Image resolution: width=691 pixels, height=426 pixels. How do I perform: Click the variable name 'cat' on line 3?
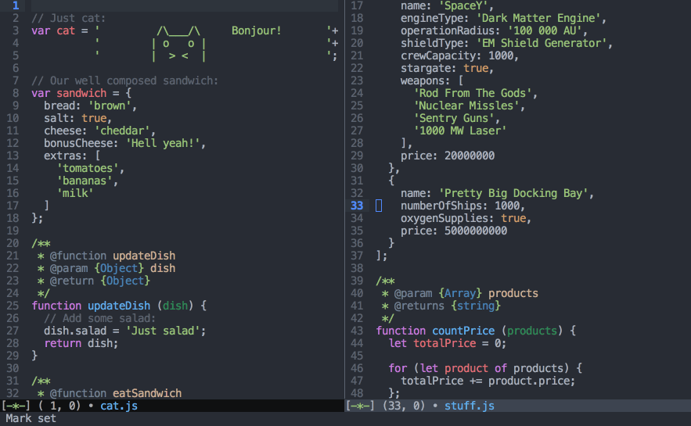coord(66,30)
